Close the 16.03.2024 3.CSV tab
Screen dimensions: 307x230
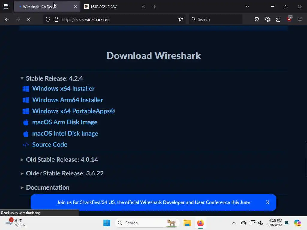click(x=143, y=7)
